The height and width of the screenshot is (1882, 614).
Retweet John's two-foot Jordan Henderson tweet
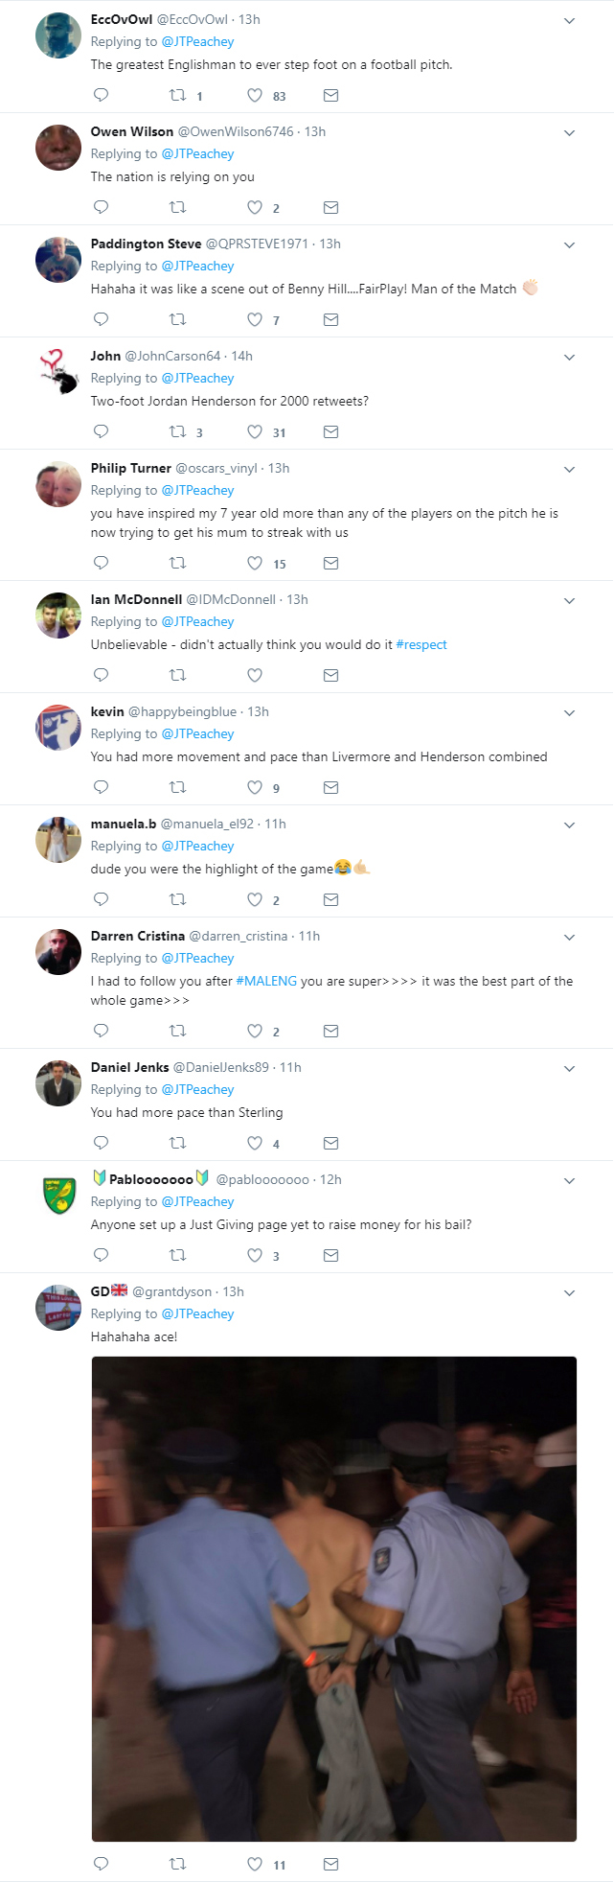(177, 431)
